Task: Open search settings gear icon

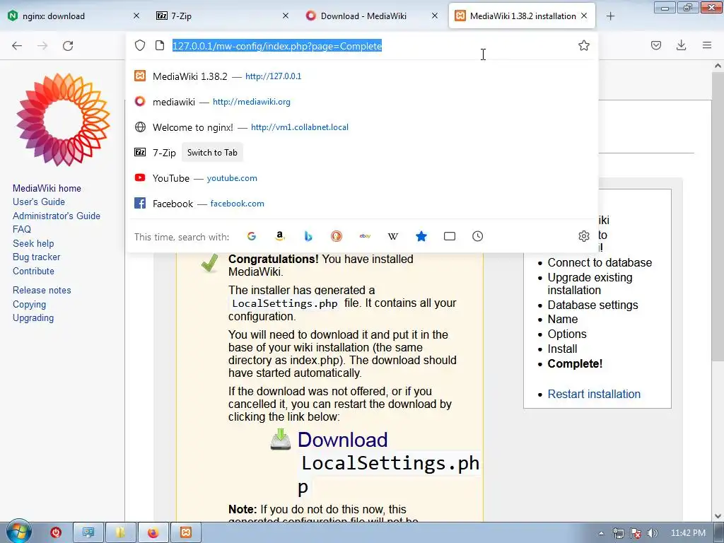Action: [583, 236]
